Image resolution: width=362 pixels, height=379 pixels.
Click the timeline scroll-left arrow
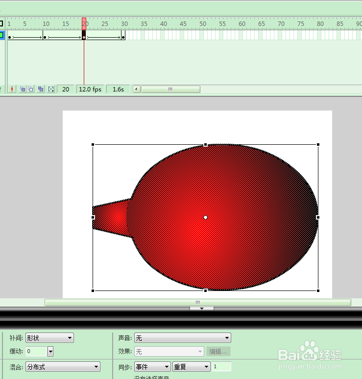[x=136, y=89]
